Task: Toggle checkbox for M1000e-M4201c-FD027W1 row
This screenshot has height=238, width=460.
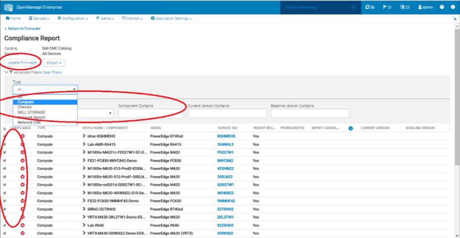Action: click(x=4, y=152)
